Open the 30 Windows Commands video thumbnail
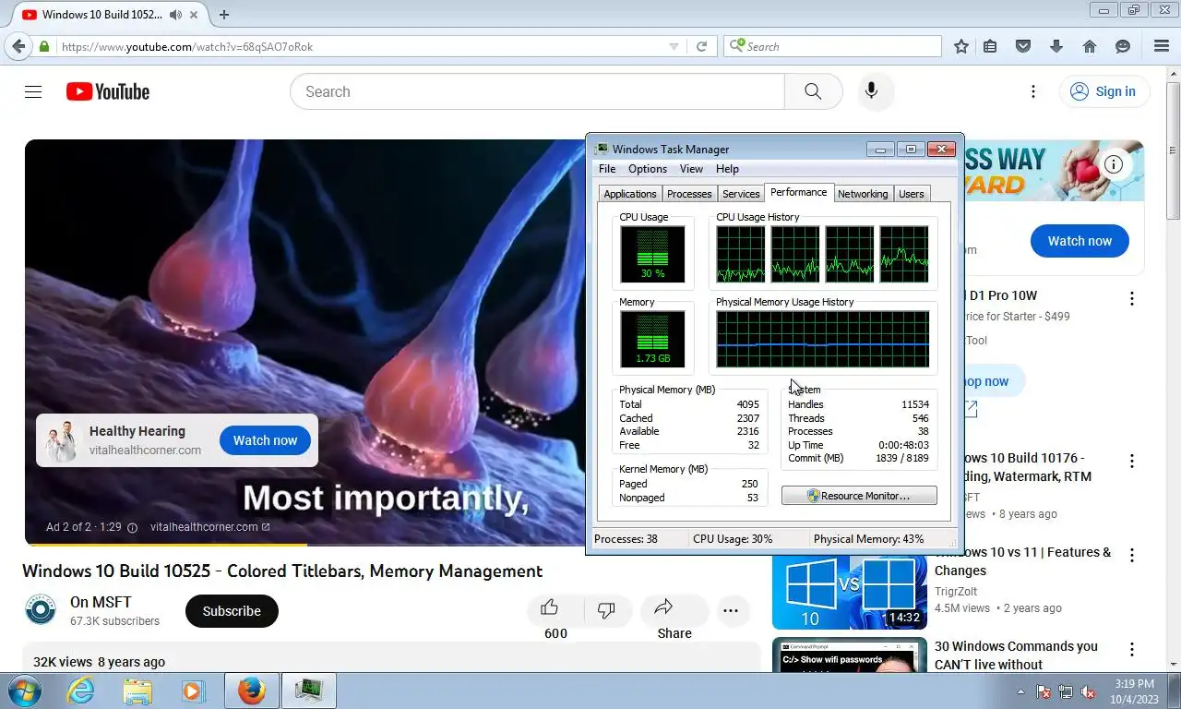1181x709 pixels. (849, 655)
